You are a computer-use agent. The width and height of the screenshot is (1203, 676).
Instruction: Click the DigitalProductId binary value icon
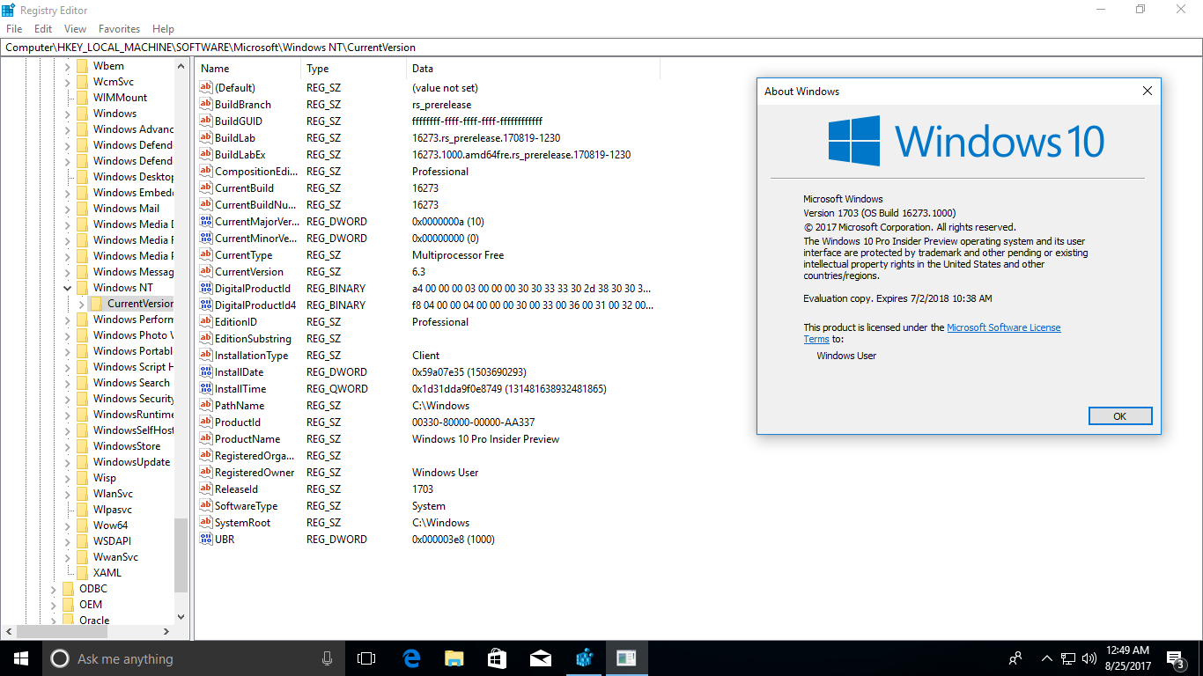coord(206,288)
